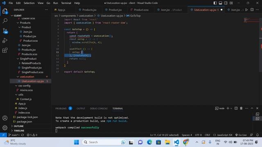This screenshot has width=262, height=147.
Task: Toggle Panel visibility layout icon
Action: (220, 3)
